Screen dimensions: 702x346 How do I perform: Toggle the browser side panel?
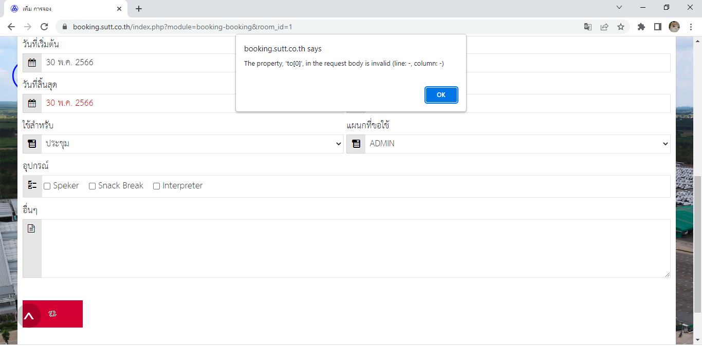click(x=658, y=27)
